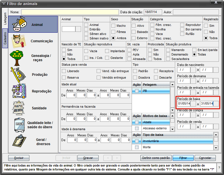
Task: Check Ativo under Situação
Action: point(134,26)
